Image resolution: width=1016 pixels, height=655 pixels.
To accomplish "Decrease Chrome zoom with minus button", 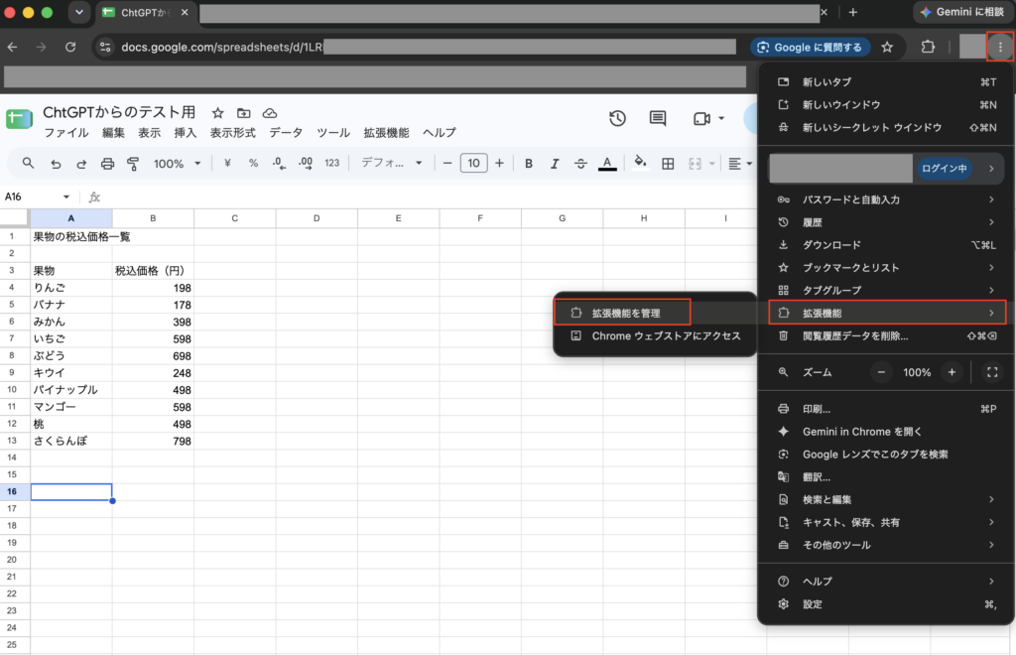I will (881, 372).
